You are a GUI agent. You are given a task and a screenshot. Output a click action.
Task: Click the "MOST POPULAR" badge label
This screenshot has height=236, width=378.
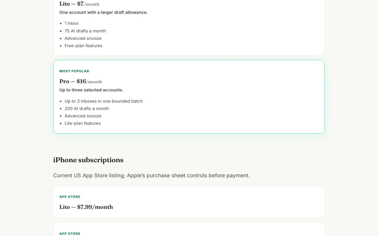[x=74, y=71]
